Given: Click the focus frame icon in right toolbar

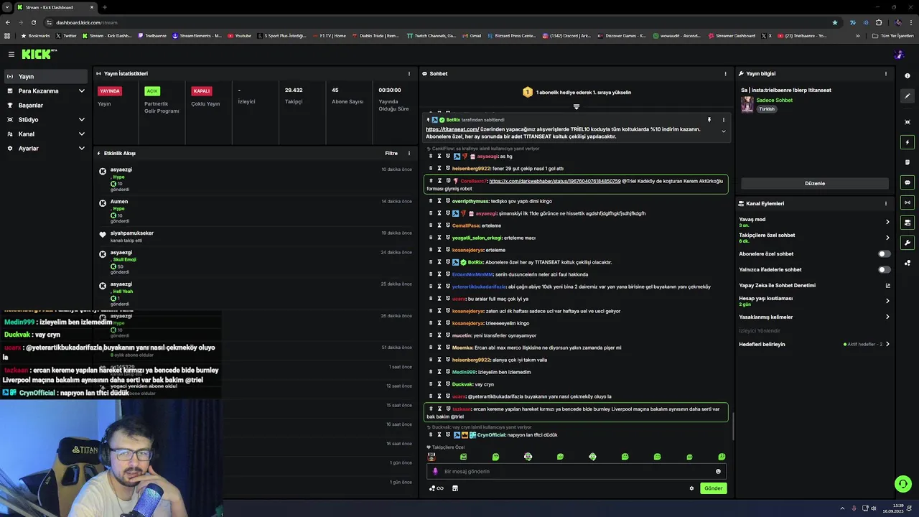Looking at the screenshot, I should click(x=908, y=122).
